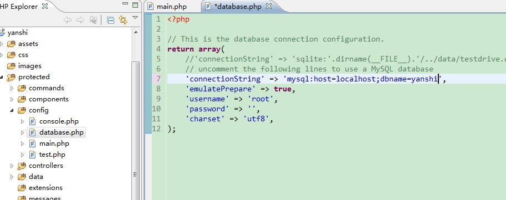Go forward in PHP Explorer history

click(x=80, y=20)
